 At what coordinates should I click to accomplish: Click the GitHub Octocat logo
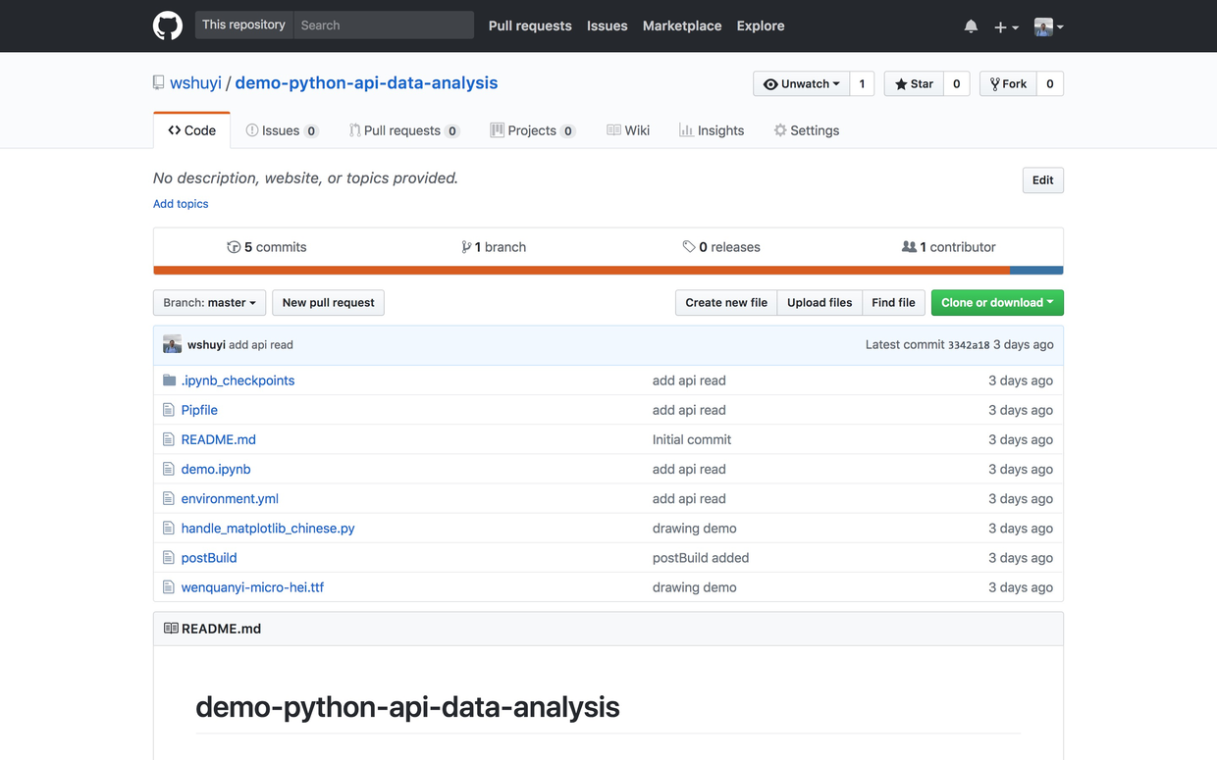pos(168,25)
